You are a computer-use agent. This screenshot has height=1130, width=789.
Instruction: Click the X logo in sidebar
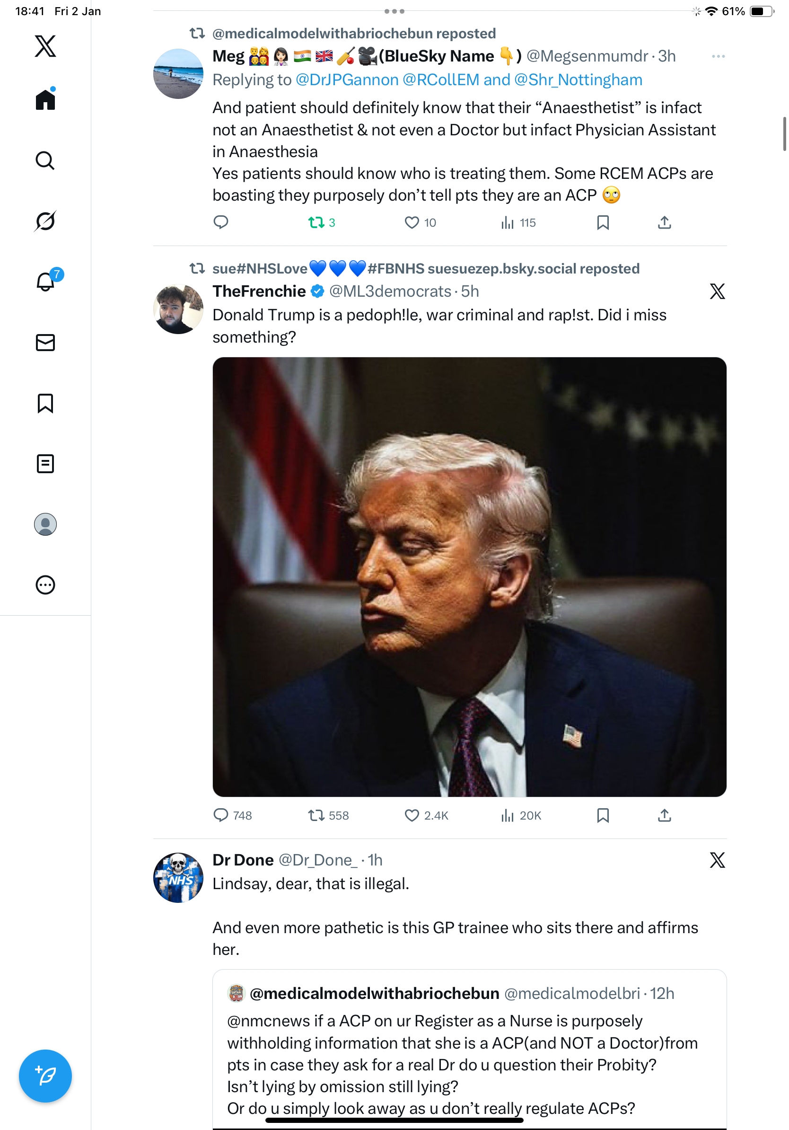pos(45,46)
